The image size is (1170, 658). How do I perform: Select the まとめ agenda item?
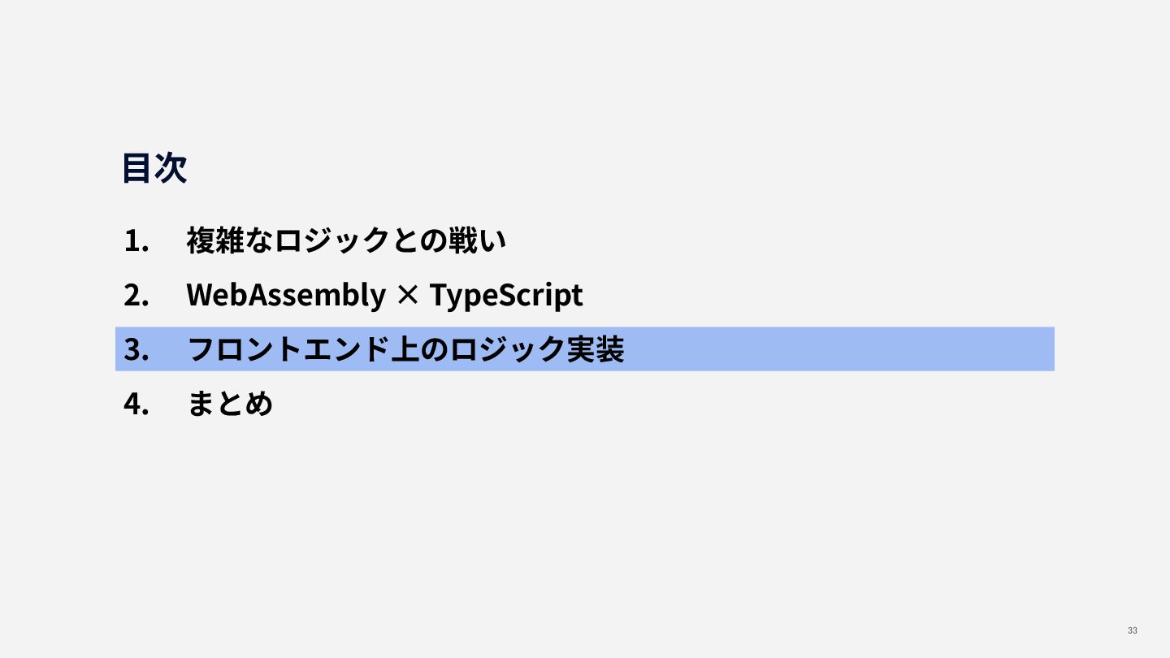(x=230, y=404)
